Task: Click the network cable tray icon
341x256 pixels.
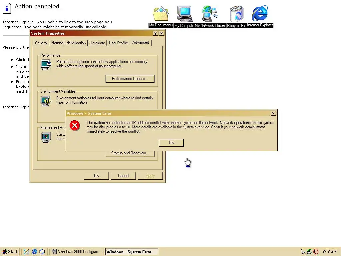Action: [x=304, y=252]
